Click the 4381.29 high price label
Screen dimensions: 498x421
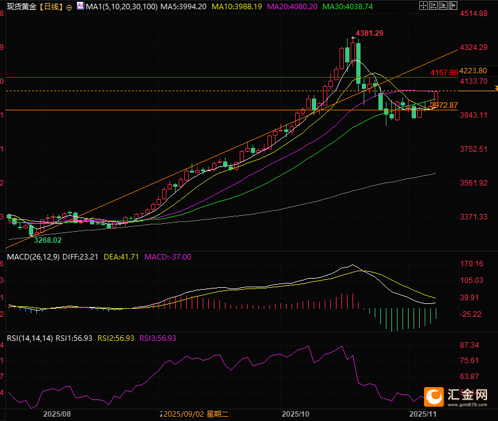369,33
